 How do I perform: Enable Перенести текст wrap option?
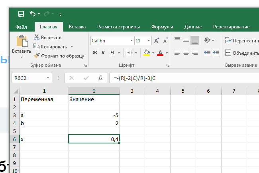pyautogui.click(x=242, y=40)
